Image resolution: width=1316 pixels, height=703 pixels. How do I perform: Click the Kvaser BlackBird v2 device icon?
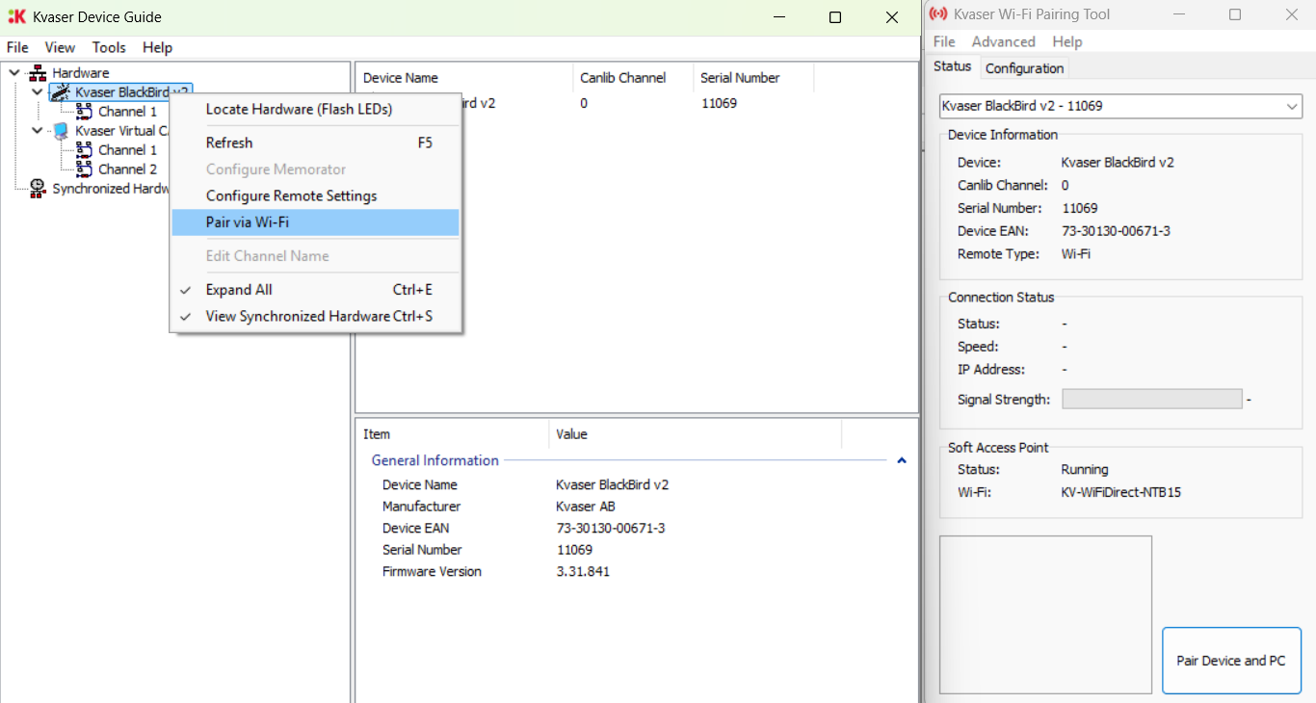tap(61, 92)
